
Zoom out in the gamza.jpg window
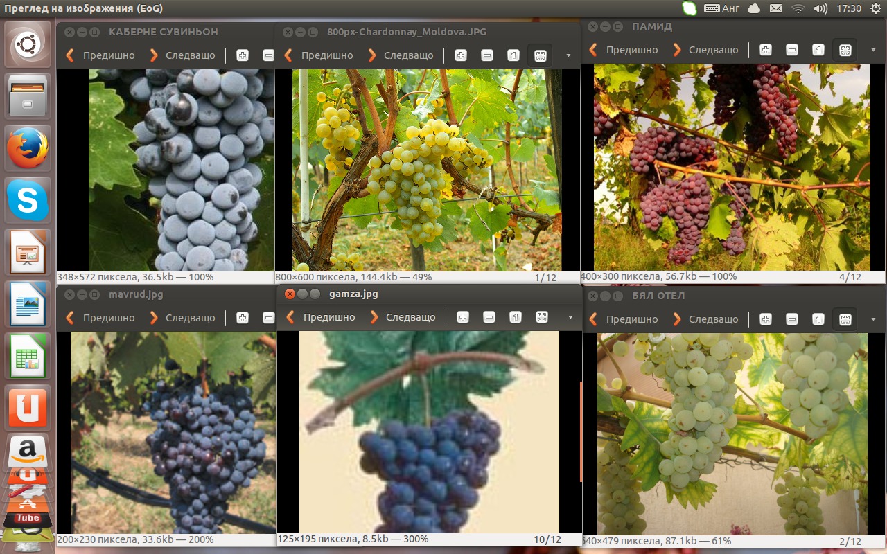click(x=489, y=317)
